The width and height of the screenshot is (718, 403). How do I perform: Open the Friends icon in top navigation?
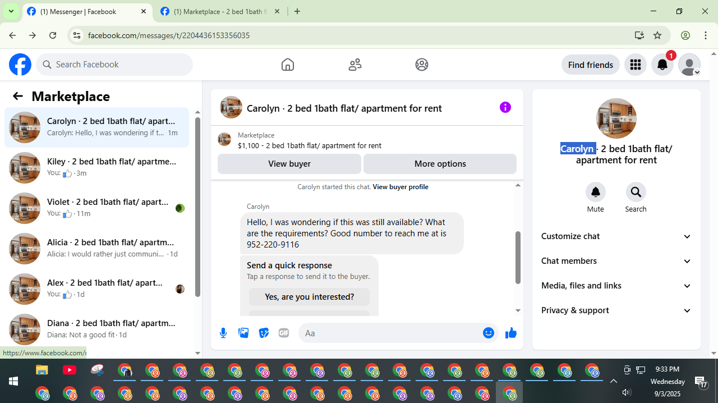[x=355, y=65]
